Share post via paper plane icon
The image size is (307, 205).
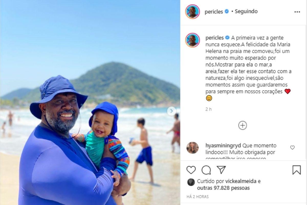point(221,170)
